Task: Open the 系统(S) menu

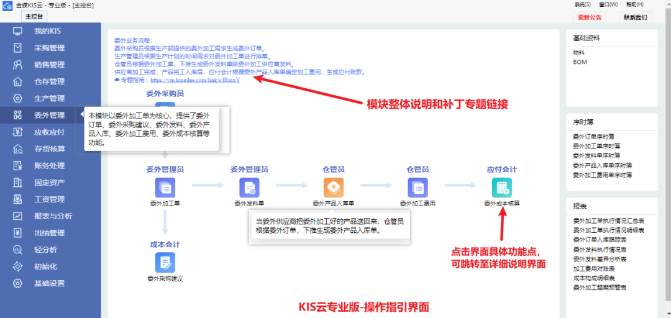Action: point(582,5)
